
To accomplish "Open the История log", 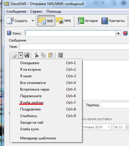I will tap(87, 21).
